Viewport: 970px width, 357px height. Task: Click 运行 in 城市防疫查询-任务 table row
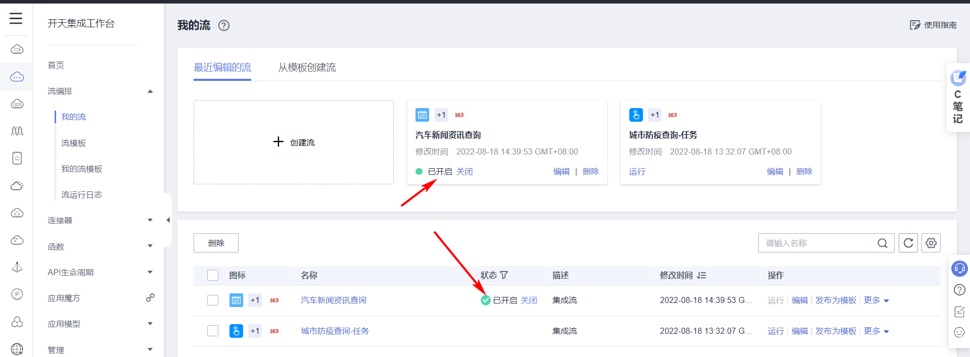(776, 331)
